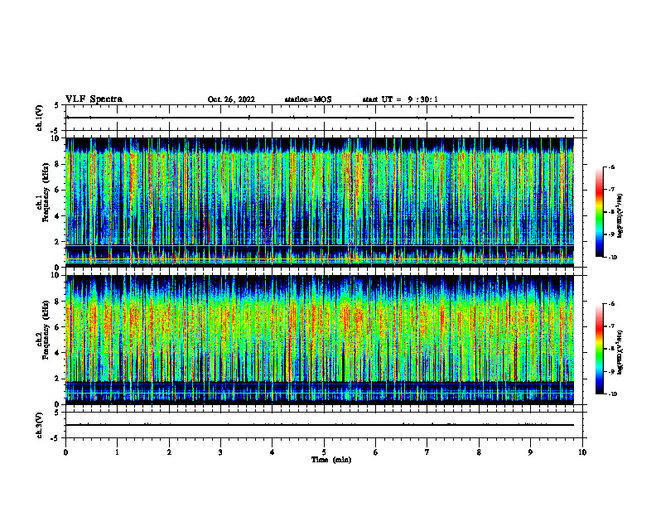Viewport: 656px width, 507px height.
Task: Click time axis tick label '7'
Action: 427,452
